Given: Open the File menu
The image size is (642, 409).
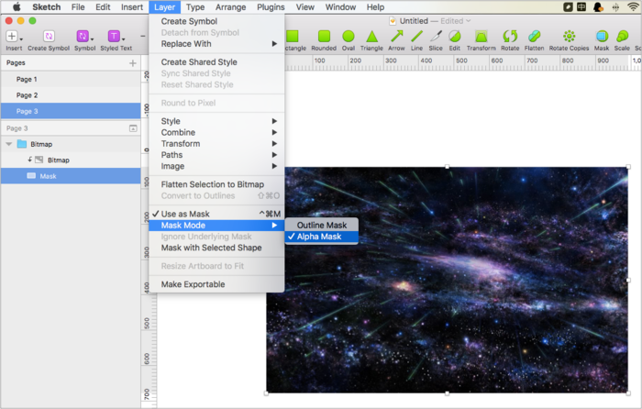Looking at the screenshot, I should click(78, 7).
